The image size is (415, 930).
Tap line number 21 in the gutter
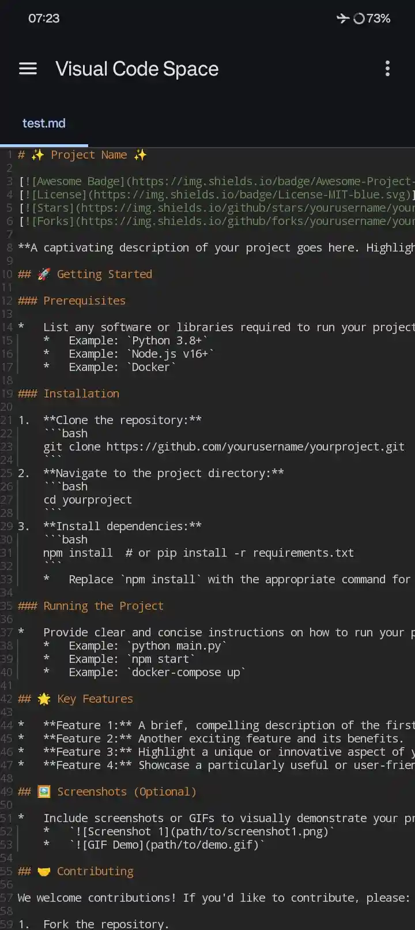(x=7, y=419)
